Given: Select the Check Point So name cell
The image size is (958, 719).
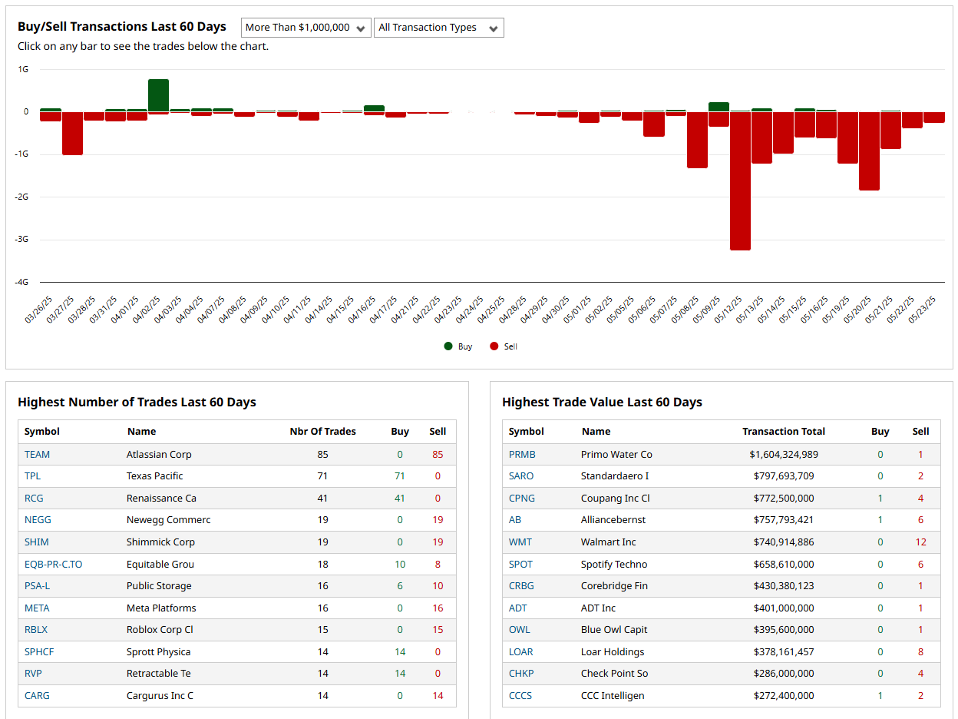Looking at the screenshot, I should (614, 673).
